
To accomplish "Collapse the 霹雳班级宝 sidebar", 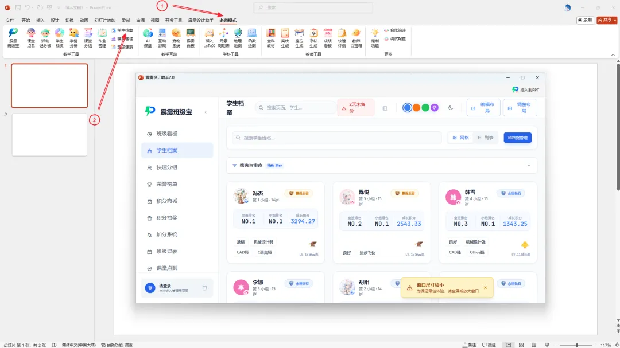I will pyautogui.click(x=206, y=112).
